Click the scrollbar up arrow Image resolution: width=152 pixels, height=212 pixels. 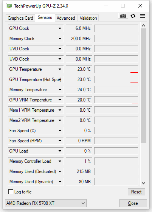[144, 25]
